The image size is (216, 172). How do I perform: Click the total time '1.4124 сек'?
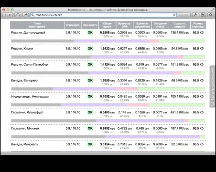click(x=108, y=65)
